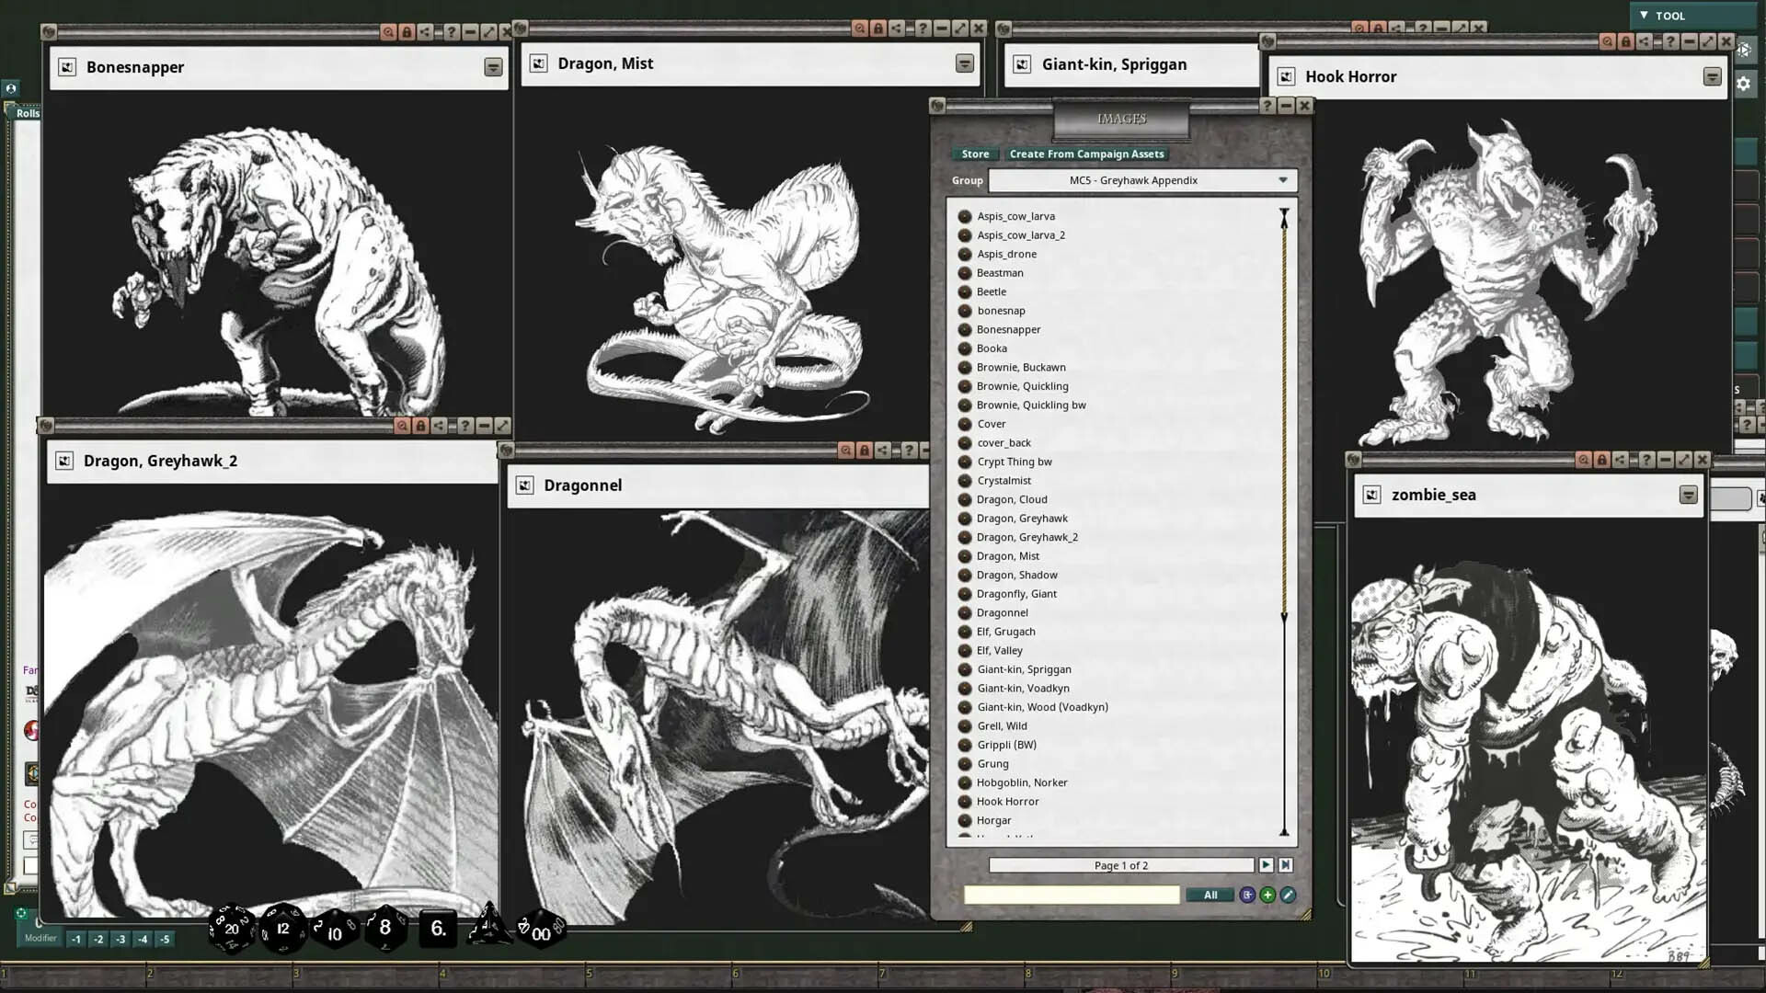Roll the percentile 00 die
Screen dimensions: 1766x993
[539, 930]
